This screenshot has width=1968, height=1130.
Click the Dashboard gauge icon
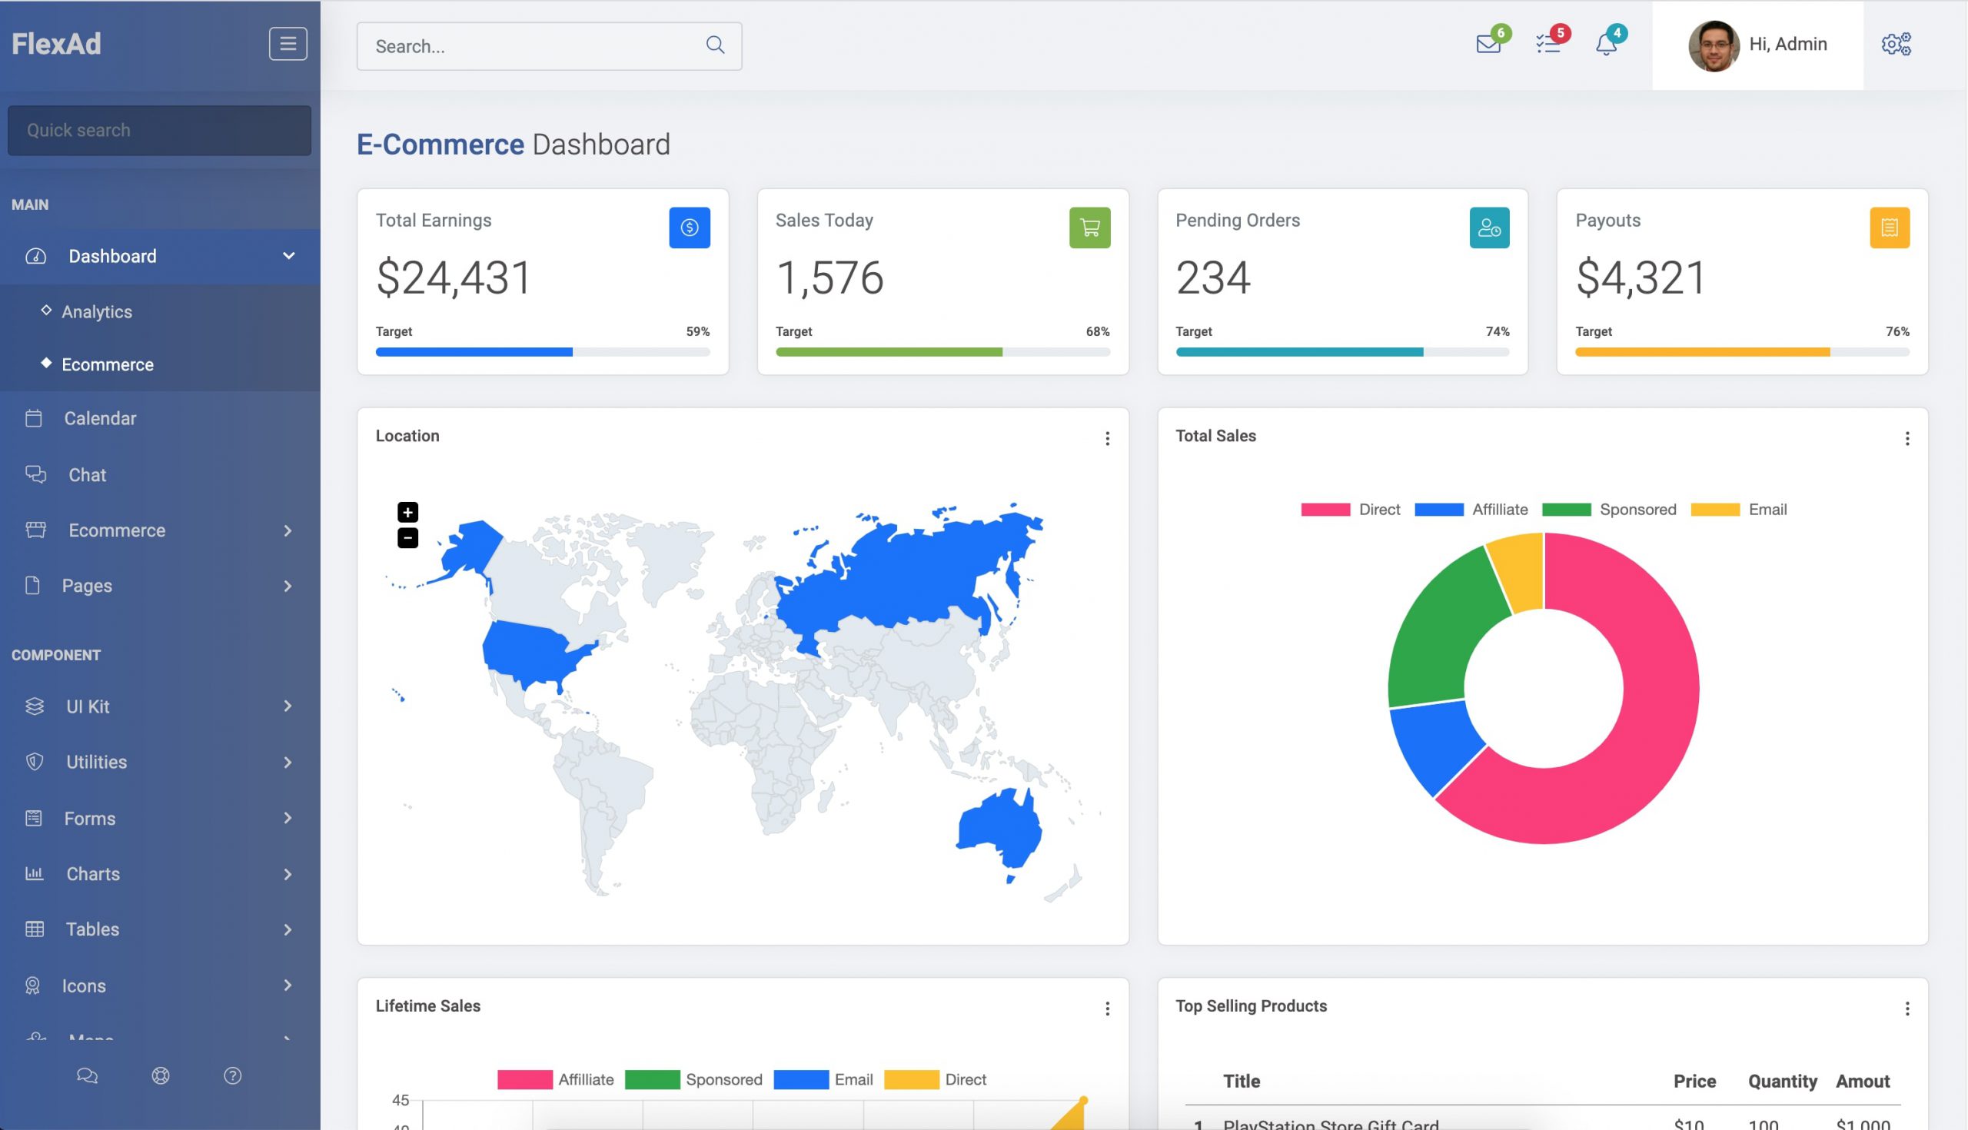tap(35, 256)
